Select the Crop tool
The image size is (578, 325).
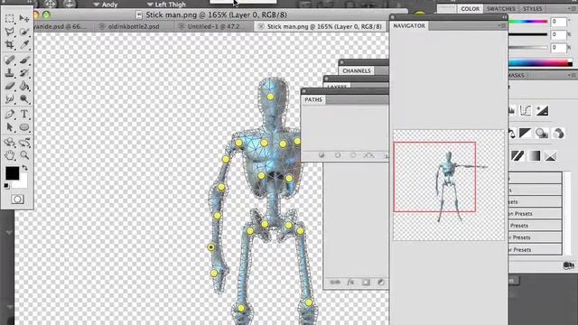click(10, 44)
